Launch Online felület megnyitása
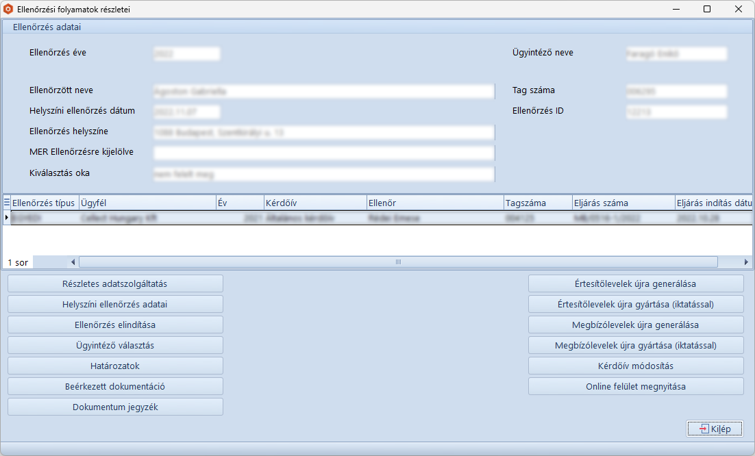The image size is (755, 456). pyautogui.click(x=635, y=386)
